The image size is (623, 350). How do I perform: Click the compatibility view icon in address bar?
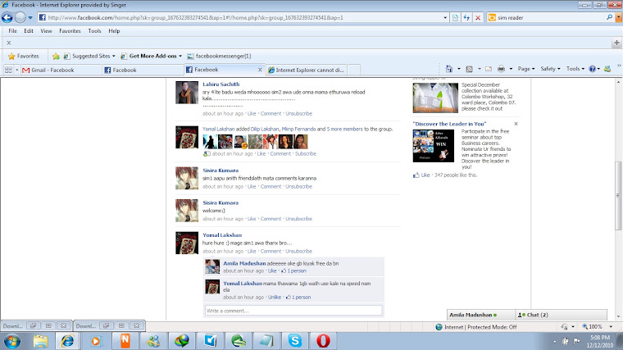tap(455, 17)
